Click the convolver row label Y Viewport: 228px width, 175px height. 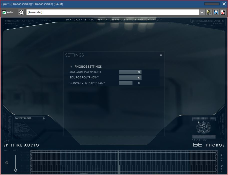pyautogui.click(x=221, y=171)
